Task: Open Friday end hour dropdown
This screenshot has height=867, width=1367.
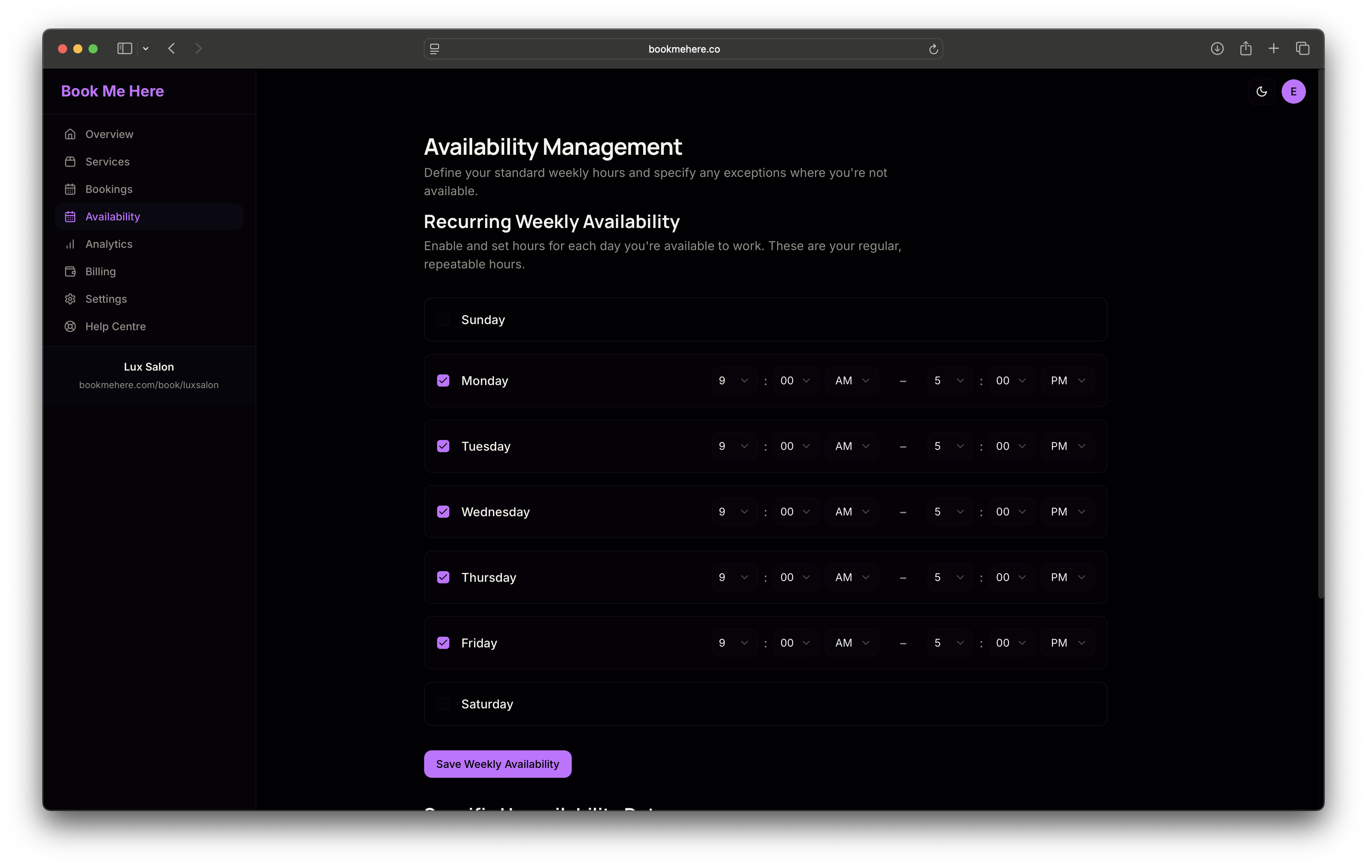Action: (x=950, y=642)
